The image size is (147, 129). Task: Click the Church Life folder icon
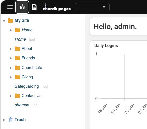pos(17,68)
